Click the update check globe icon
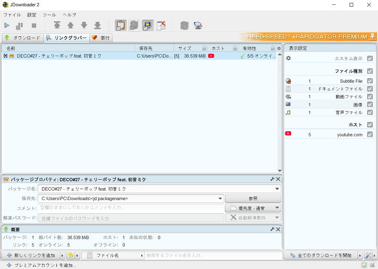Viewport: 378px width, 269px height. coord(198,26)
